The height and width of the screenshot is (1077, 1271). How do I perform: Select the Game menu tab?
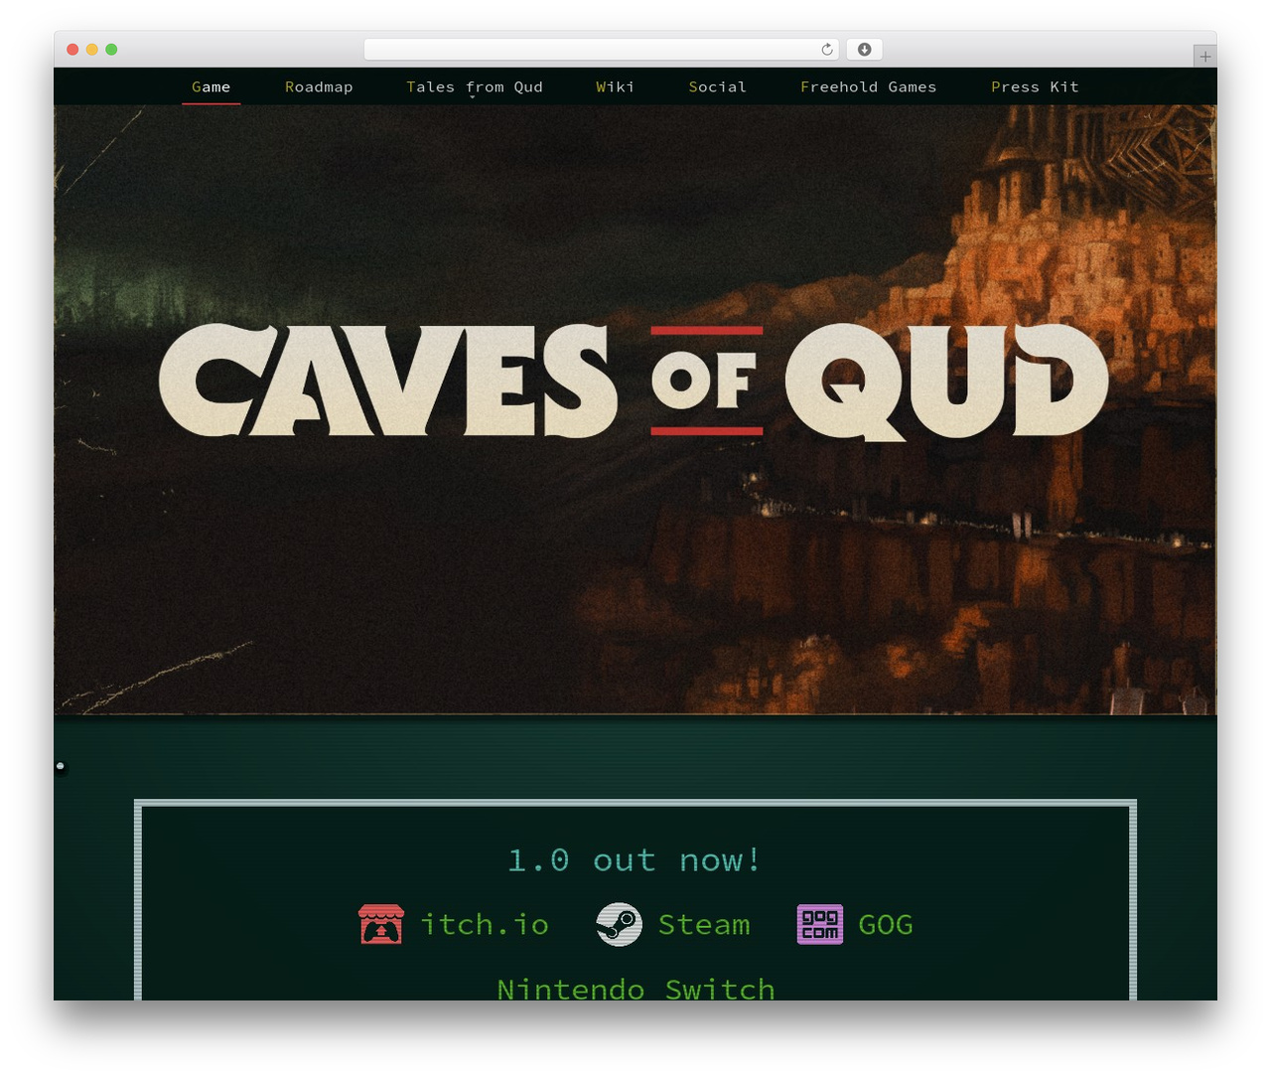[x=211, y=87]
